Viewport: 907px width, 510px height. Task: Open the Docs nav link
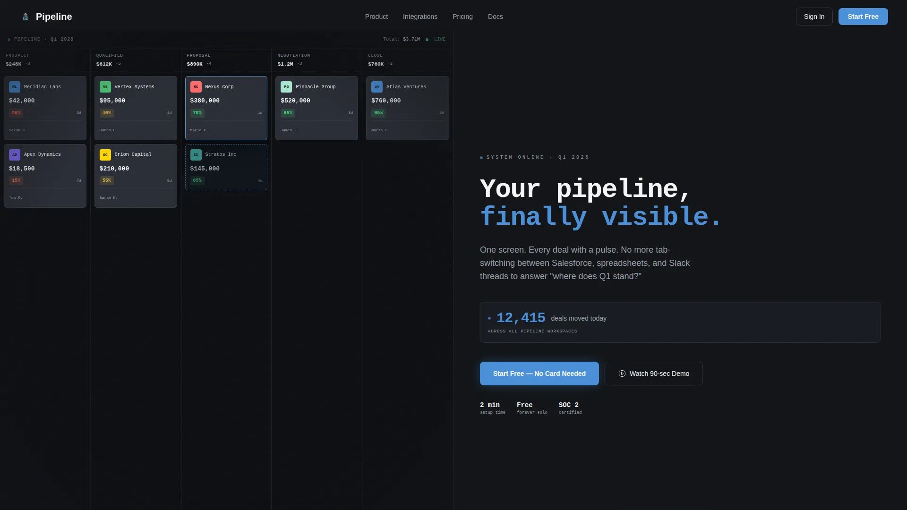(496, 17)
